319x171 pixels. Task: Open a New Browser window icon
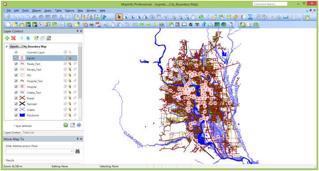tap(135, 24)
